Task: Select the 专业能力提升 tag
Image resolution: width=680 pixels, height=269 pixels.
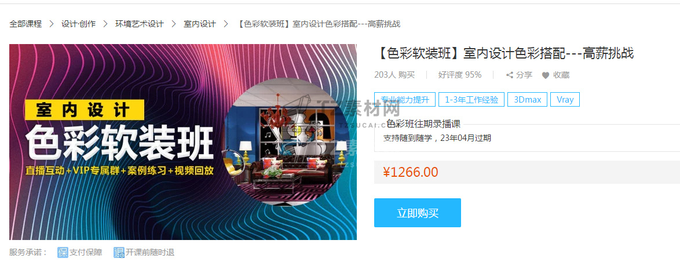Action: [405, 99]
